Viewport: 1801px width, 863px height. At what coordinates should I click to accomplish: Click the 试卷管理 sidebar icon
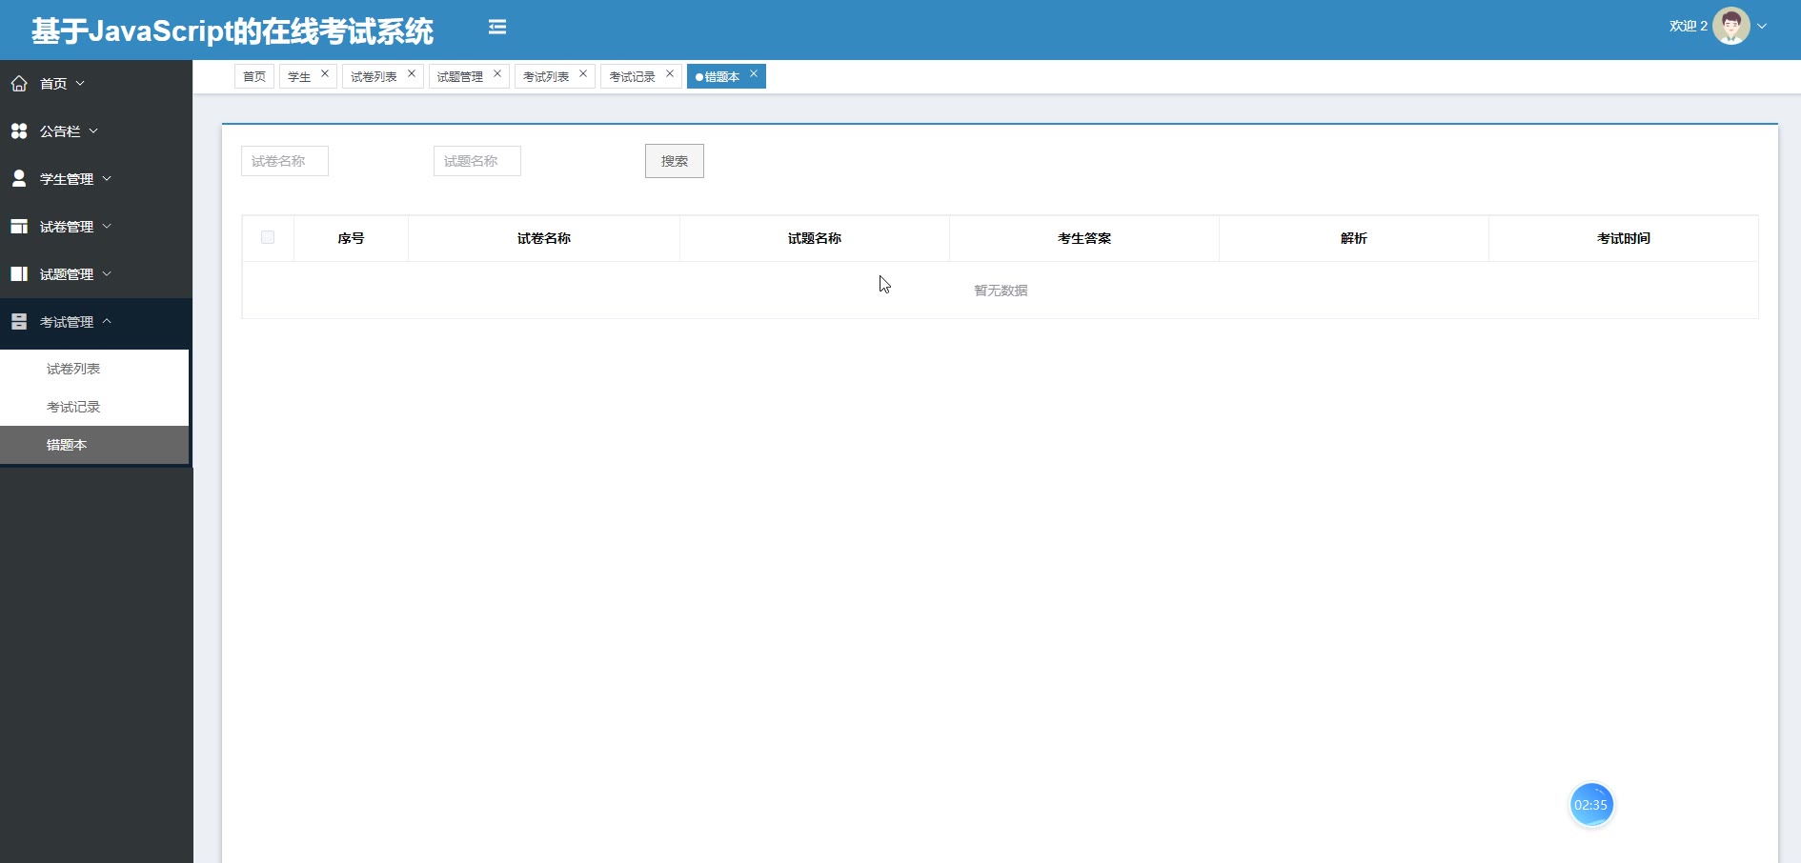[19, 227]
